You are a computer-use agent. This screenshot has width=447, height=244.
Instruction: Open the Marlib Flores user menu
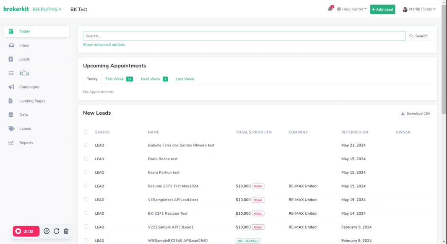coord(419,9)
